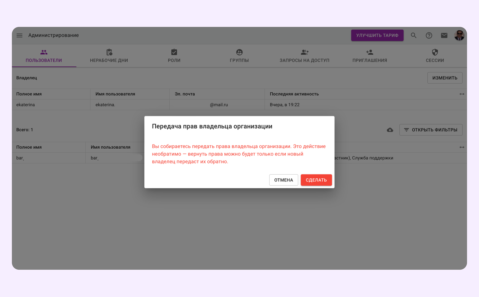Click the cloud download export icon
Screen dimensions: 479x297
[x=390, y=130]
